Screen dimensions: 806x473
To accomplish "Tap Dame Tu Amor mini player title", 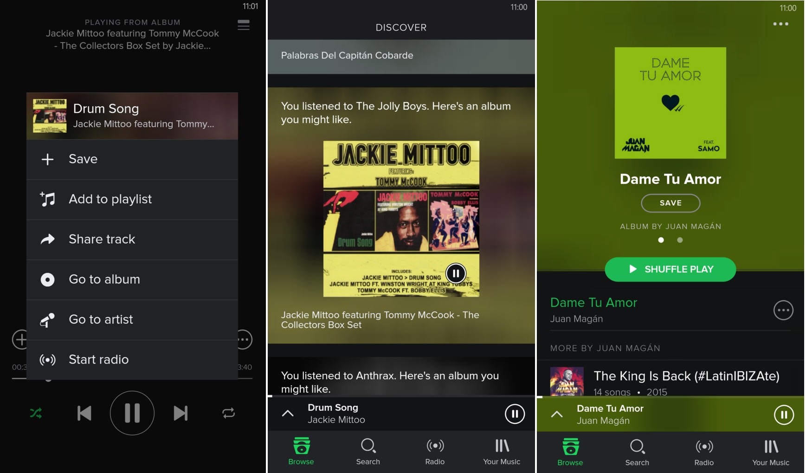I will (610, 408).
